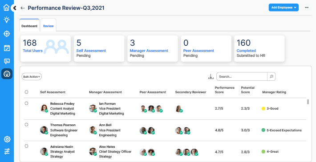316x162 pixels.
Task: Open Peer Assessment pending card
Action: [x=206, y=48]
